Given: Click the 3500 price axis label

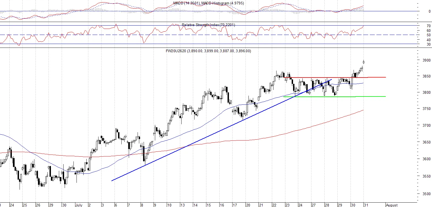Looking at the screenshot, I should (426, 194).
